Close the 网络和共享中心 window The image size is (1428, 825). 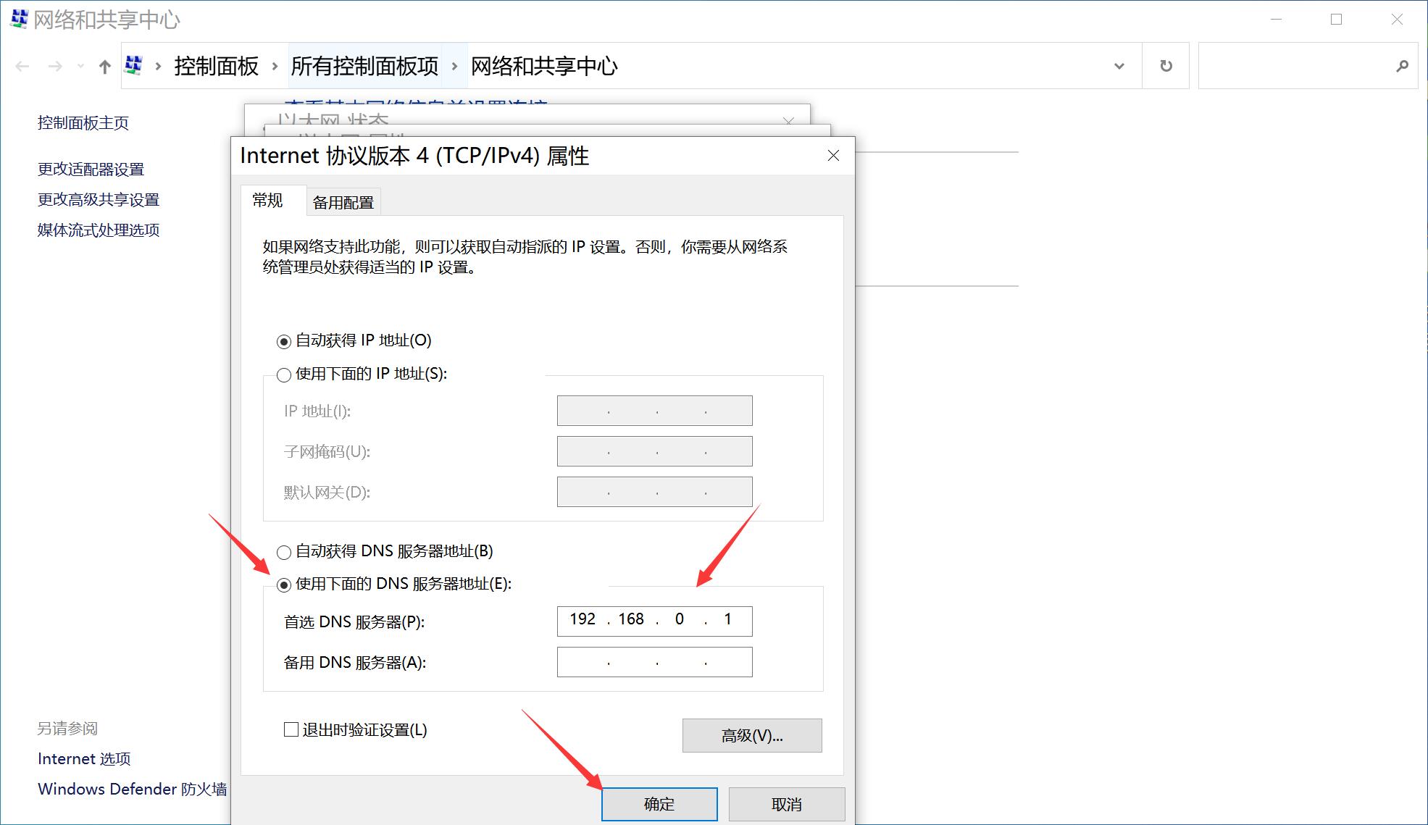(1397, 20)
